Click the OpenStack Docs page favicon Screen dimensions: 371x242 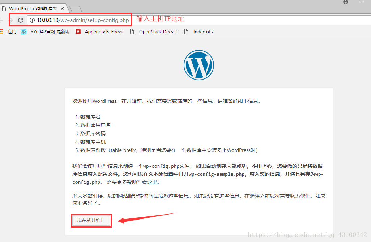(x=132, y=31)
